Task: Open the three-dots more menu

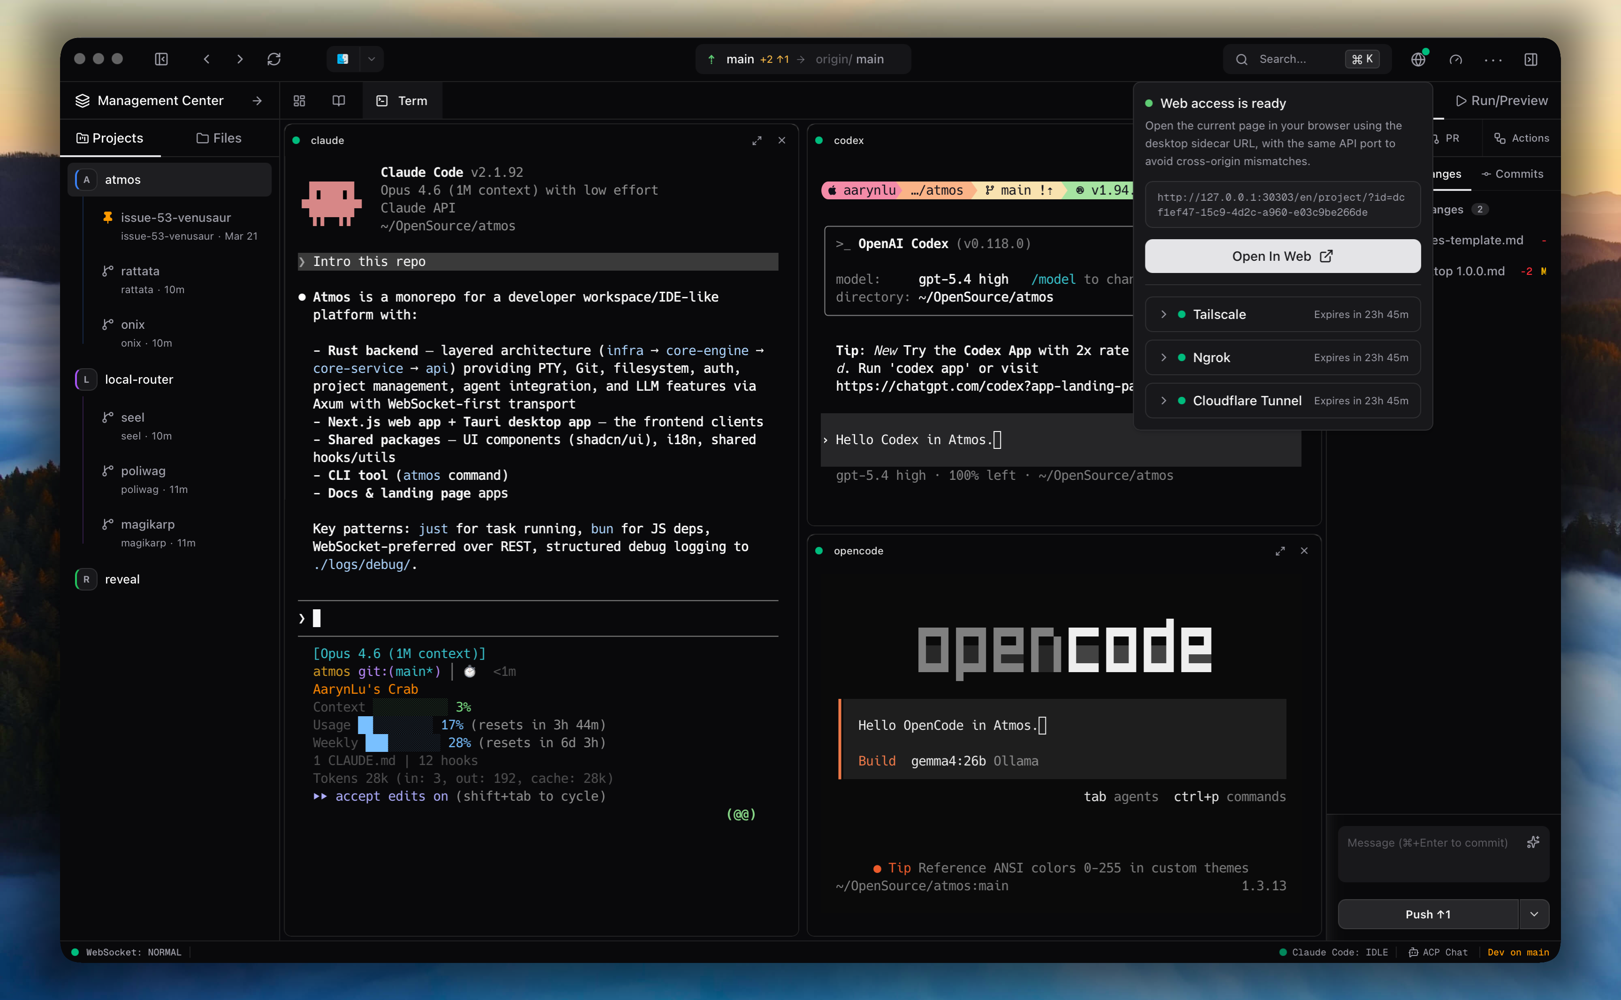Action: click(x=1492, y=60)
